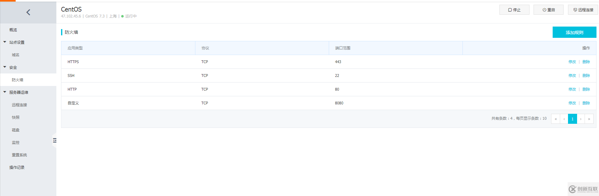Click the SSH row label
This screenshot has width=599, height=196.
(x=71, y=76)
